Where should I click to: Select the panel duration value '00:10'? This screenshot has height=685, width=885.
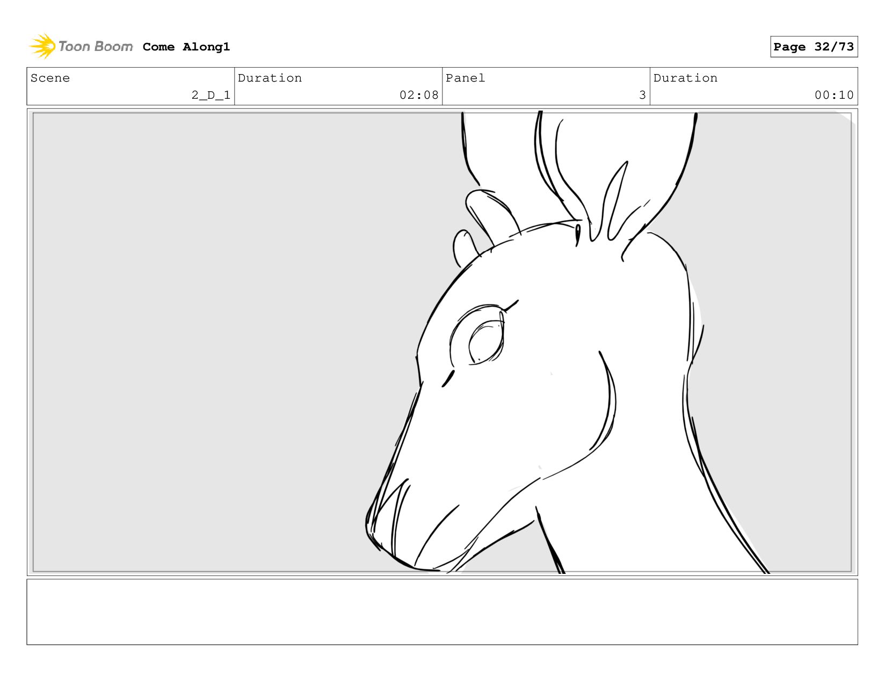(x=834, y=95)
